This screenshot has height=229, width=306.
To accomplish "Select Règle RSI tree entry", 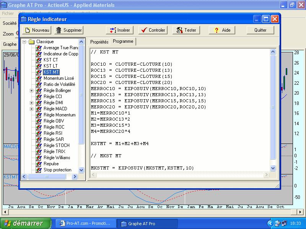I will point(53,133).
